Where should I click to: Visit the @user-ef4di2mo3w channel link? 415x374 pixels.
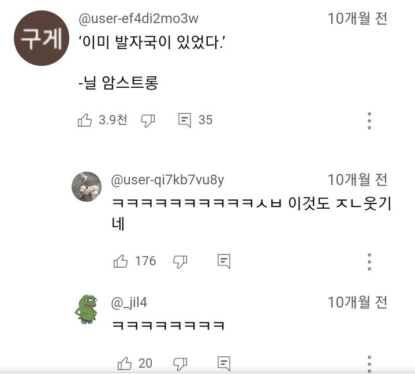139,18
